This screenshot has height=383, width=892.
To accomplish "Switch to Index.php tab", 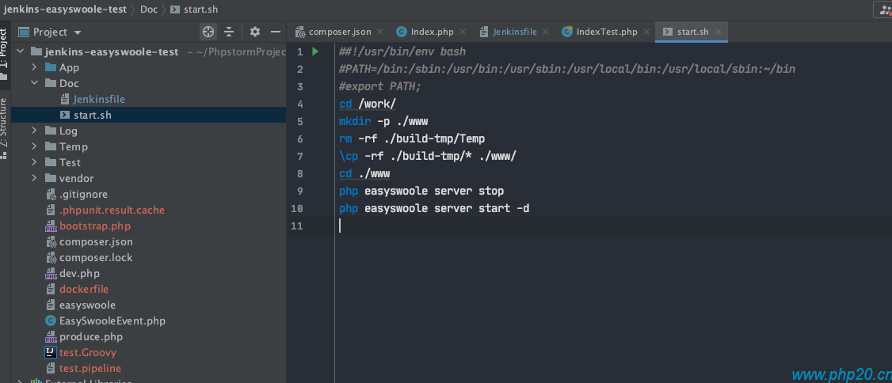I will [432, 32].
